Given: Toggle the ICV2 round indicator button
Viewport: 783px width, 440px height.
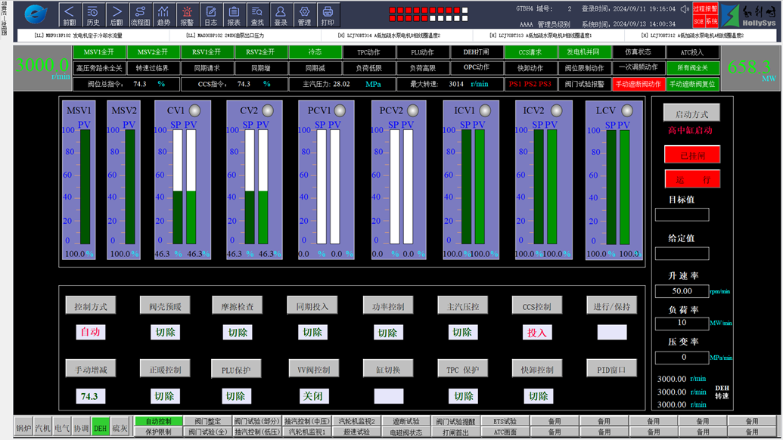Looking at the screenshot, I should coord(556,111).
